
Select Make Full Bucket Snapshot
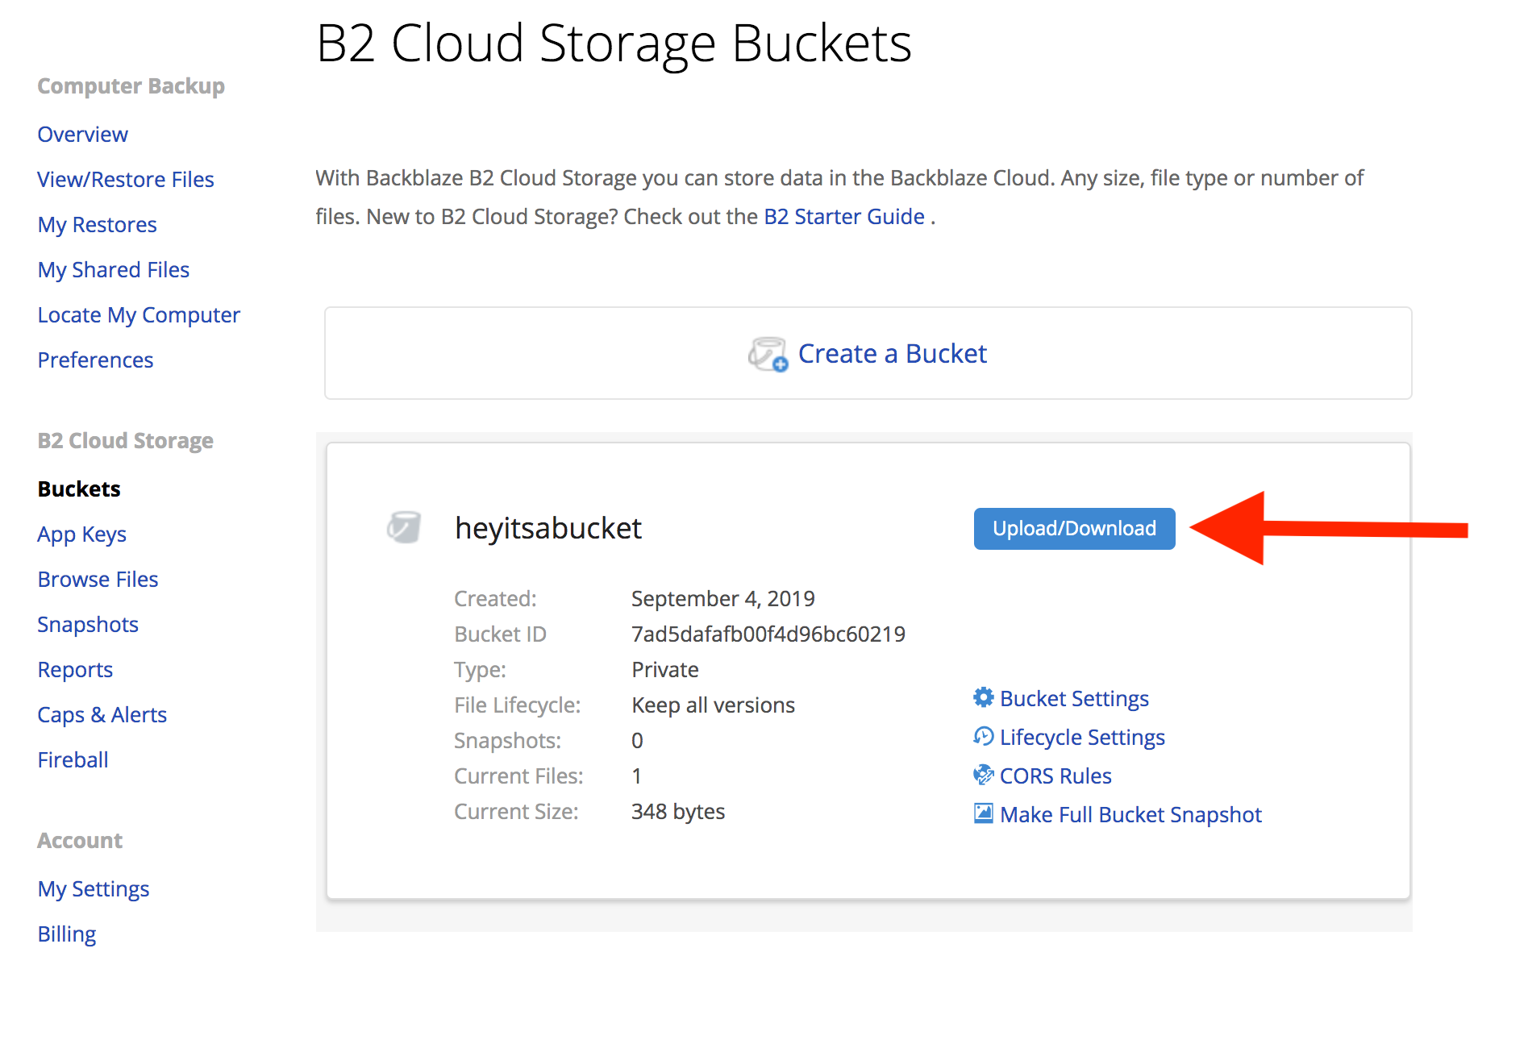pos(1130,815)
